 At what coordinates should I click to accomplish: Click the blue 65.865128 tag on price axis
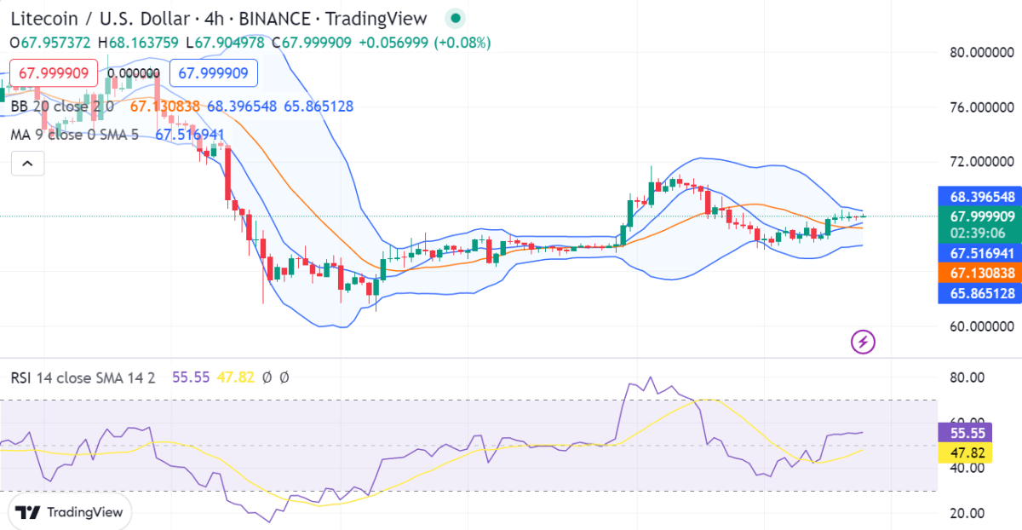[x=980, y=294]
